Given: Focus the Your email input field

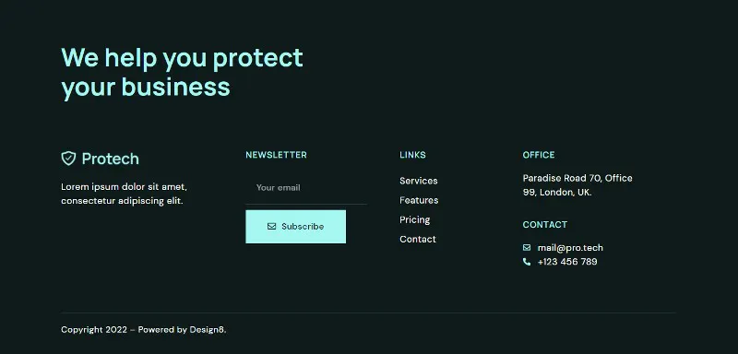Looking at the screenshot, I should [306, 187].
